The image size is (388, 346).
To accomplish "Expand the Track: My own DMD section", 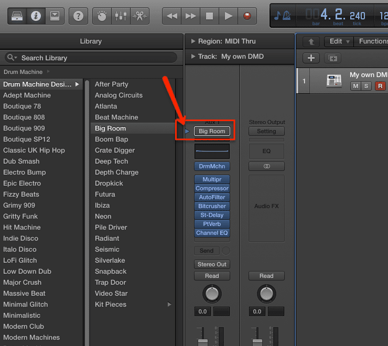I will (x=193, y=56).
